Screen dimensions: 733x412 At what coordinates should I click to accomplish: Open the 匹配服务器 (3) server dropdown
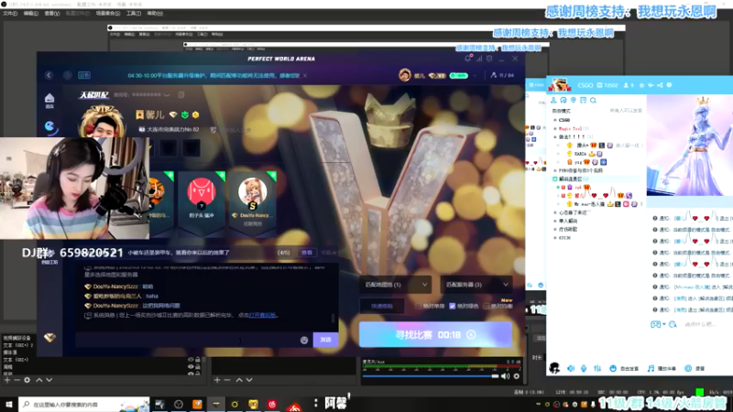(476, 285)
